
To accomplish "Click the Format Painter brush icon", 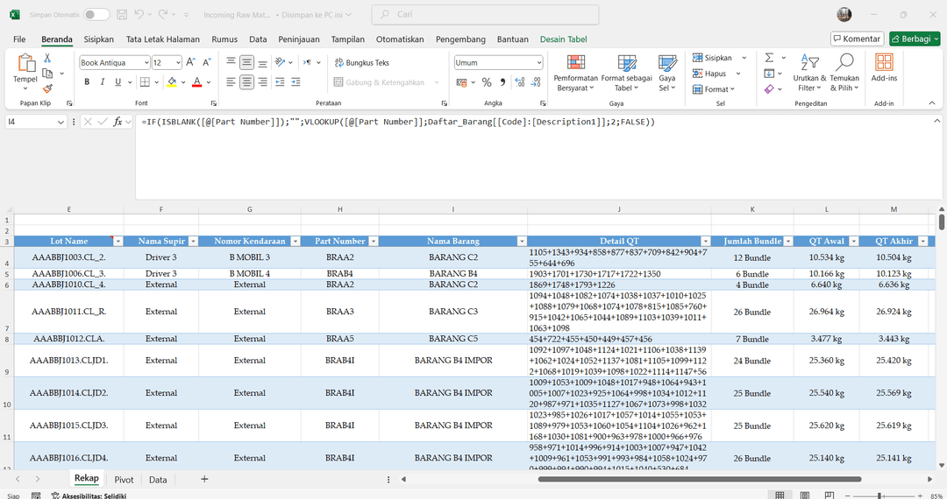I will coord(47,88).
